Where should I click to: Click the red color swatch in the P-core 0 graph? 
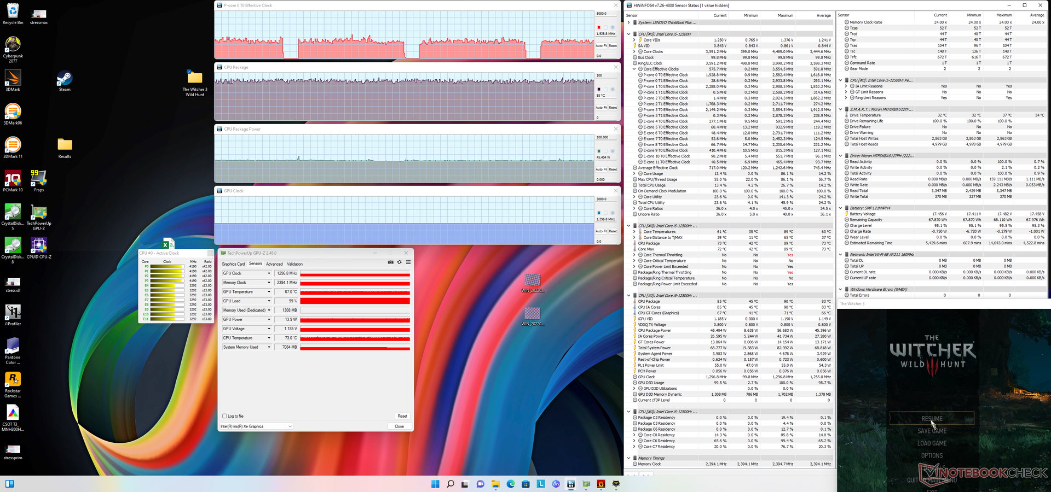599,27
